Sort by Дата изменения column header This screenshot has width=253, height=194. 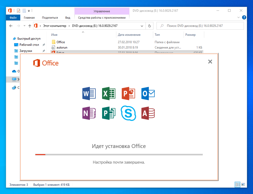click(x=129, y=35)
